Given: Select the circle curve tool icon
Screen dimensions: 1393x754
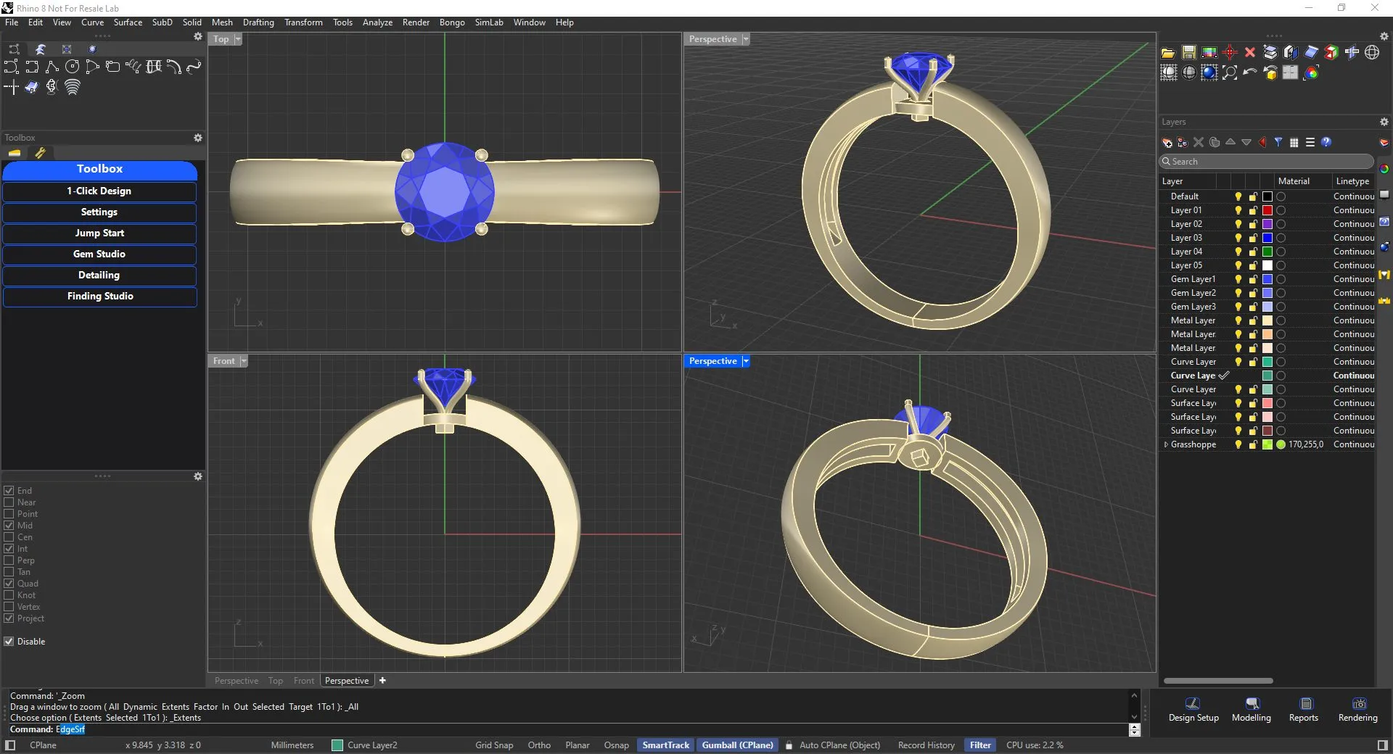Looking at the screenshot, I should coord(72,67).
